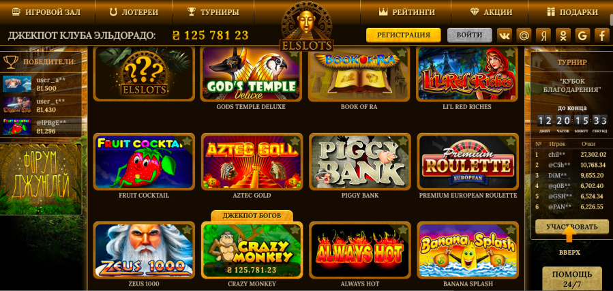
Task: Click the Yandex login icon
Action: (x=543, y=35)
